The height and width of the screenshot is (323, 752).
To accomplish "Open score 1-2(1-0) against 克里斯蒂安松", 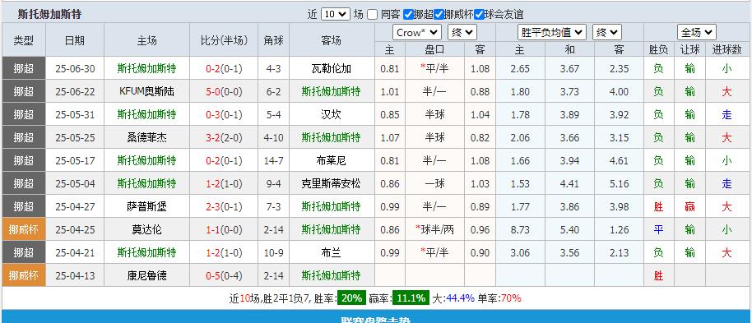I will point(225,183).
